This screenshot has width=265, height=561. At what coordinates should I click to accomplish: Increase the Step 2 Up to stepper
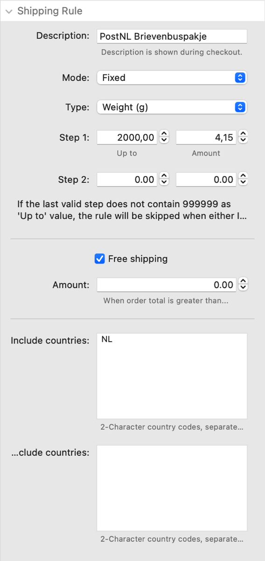point(164,176)
